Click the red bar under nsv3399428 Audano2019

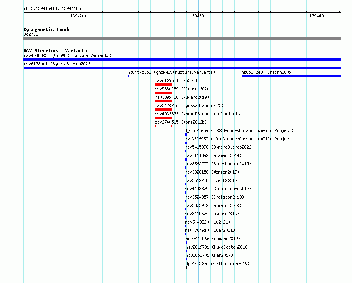point(163,101)
